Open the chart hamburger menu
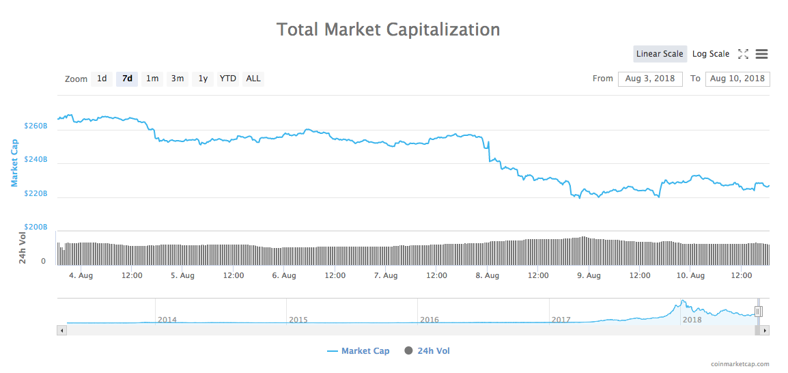 point(762,54)
